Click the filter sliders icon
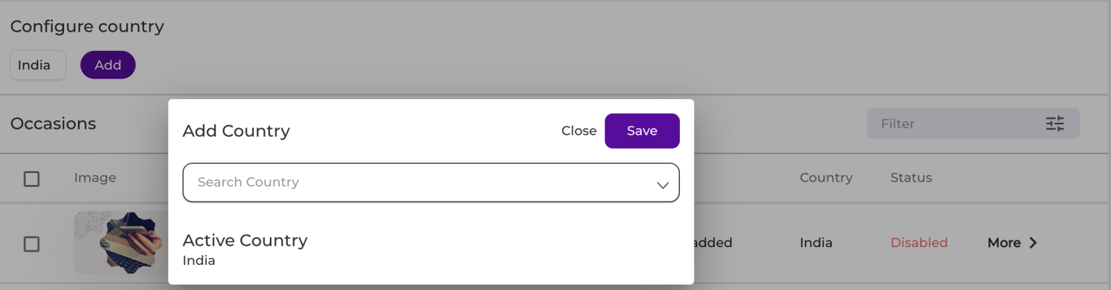This screenshot has height=290, width=1111. 1055,124
